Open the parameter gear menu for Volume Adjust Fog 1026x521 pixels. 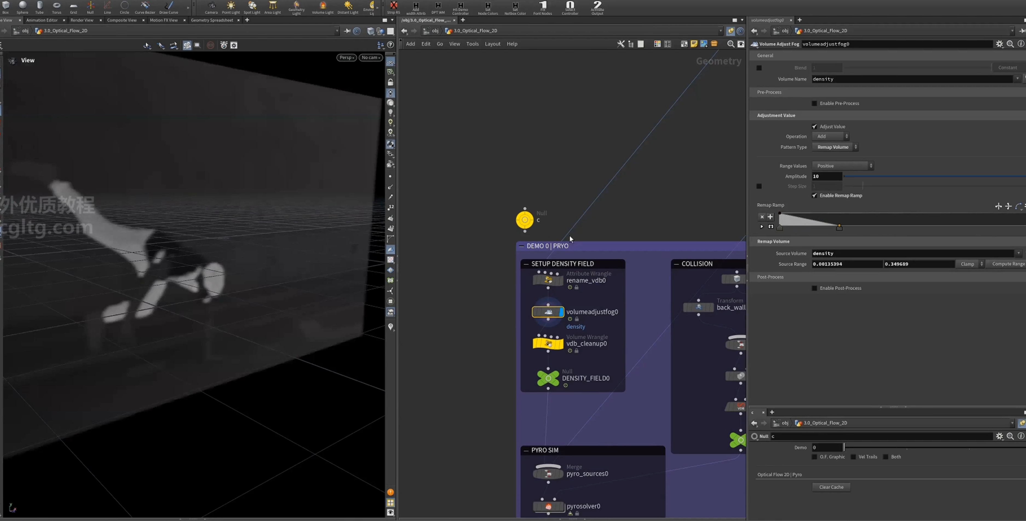tap(999, 44)
